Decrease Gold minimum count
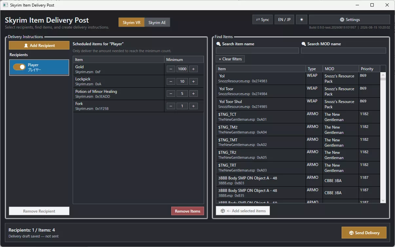The height and width of the screenshot is (247, 395). [171, 69]
